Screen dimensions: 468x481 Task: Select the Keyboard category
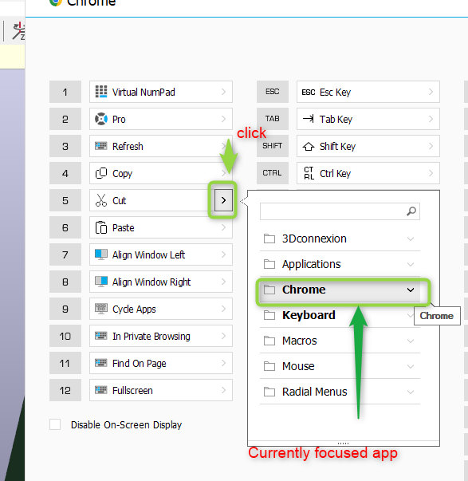click(x=340, y=315)
